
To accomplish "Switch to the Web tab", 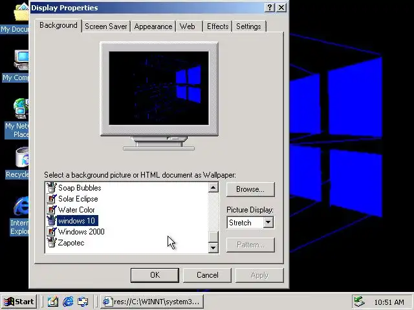I will tap(188, 26).
